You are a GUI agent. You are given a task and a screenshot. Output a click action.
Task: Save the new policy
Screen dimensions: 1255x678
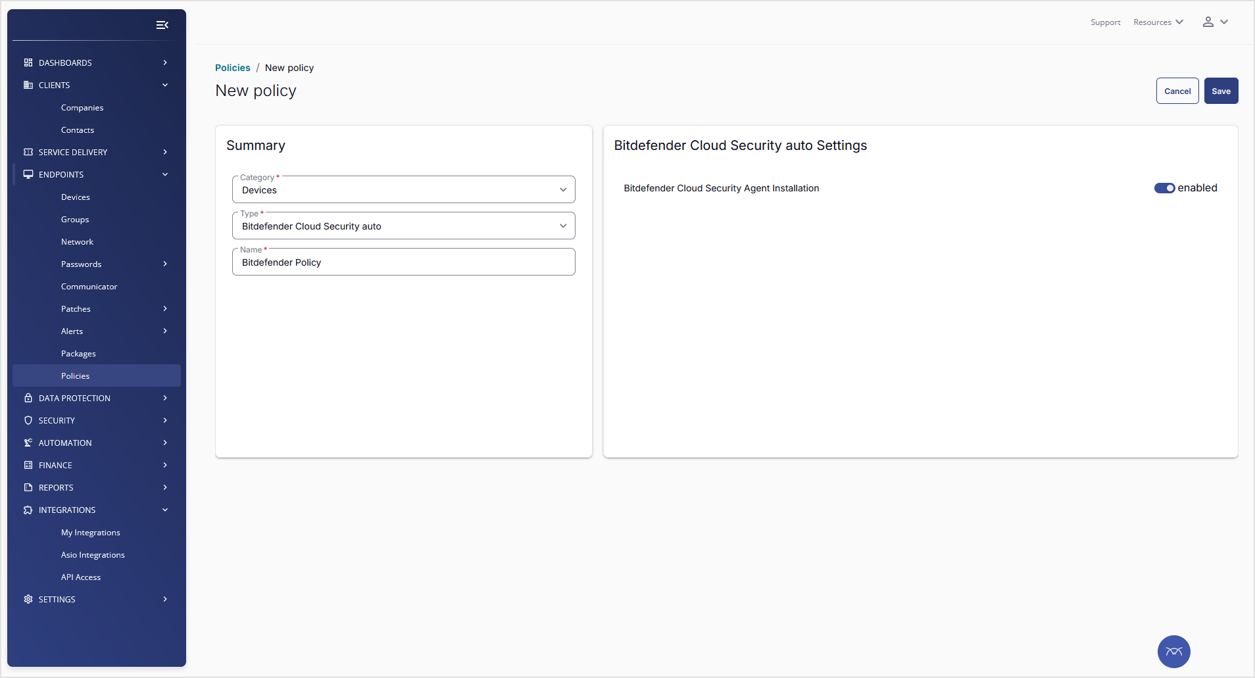(x=1221, y=91)
